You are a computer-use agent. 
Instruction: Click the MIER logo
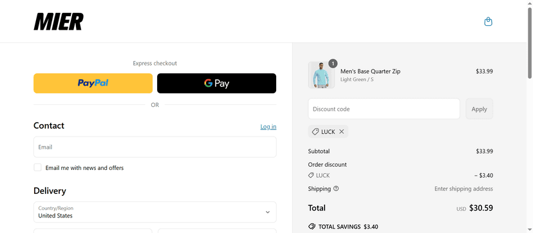tap(59, 22)
